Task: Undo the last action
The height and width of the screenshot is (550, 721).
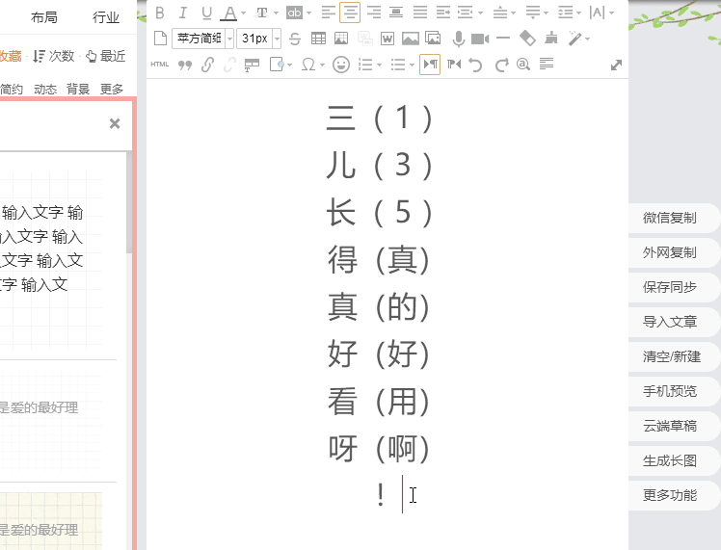Action: coord(476,65)
